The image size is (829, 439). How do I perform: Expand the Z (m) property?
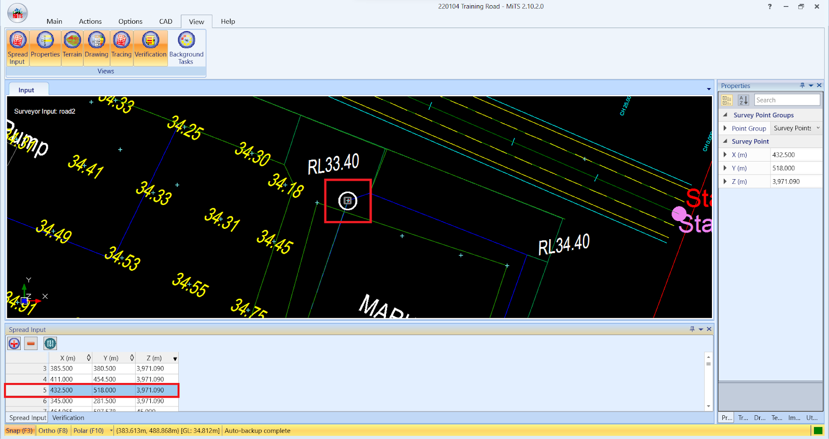[725, 182]
